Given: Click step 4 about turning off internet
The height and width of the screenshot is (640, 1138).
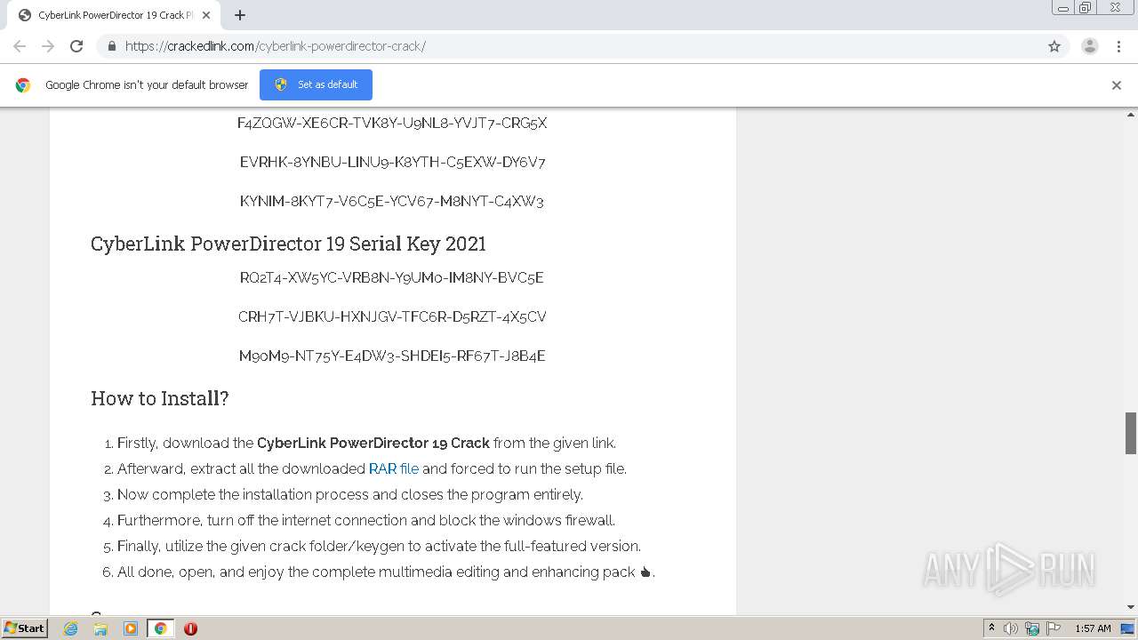Looking at the screenshot, I should tap(366, 520).
